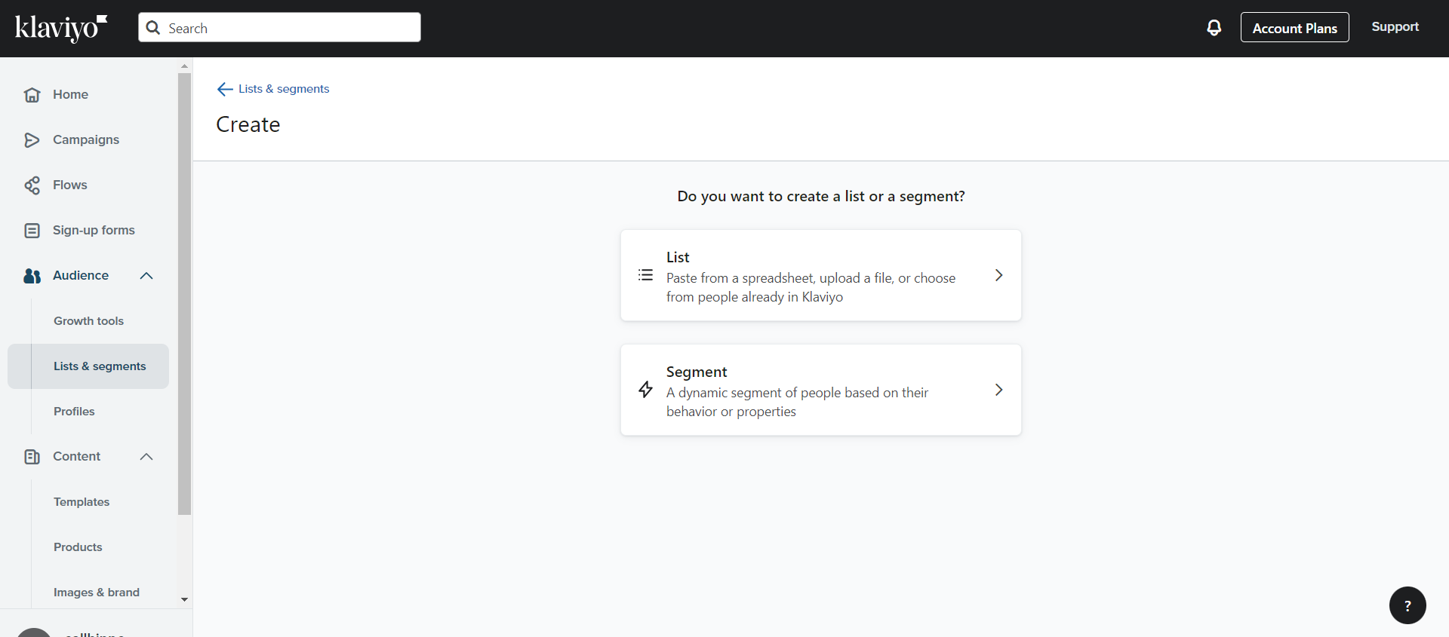This screenshot has width=1449, height=637.
Task: Click the 'Create' page heading
Action: [x=248, y=124]
